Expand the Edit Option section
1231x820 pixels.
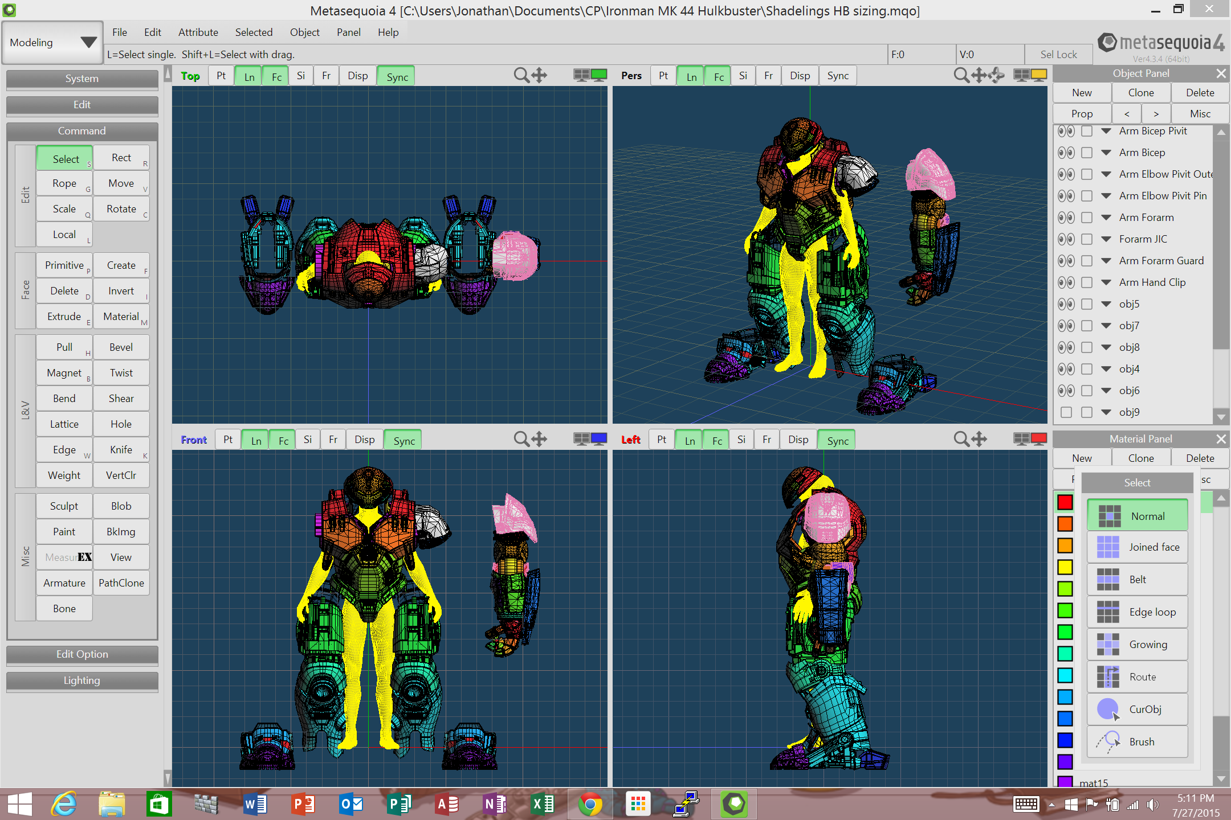point(82,654)
